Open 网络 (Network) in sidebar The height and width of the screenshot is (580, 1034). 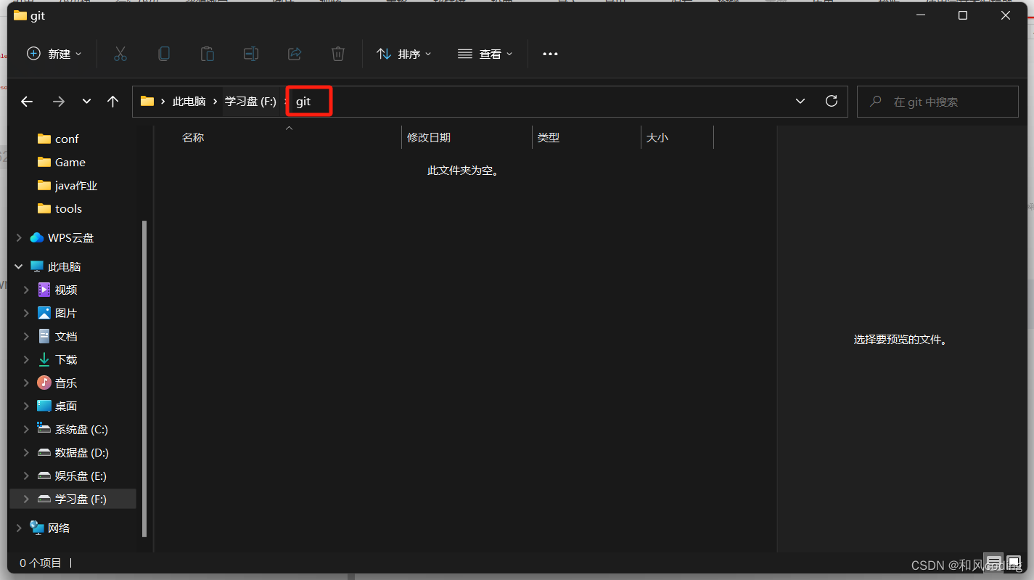[x=59, y=528]
